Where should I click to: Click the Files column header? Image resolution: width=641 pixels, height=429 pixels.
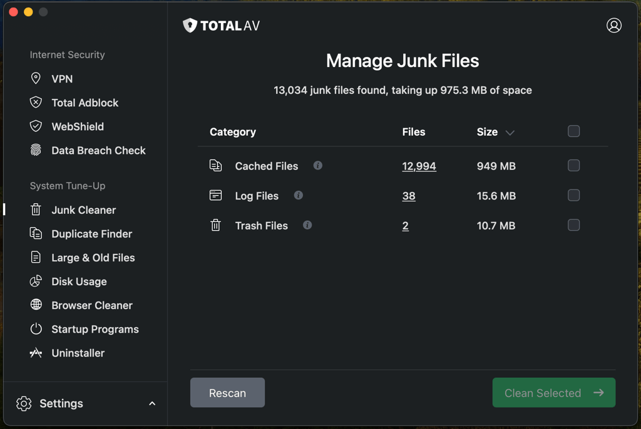[414, 131]
